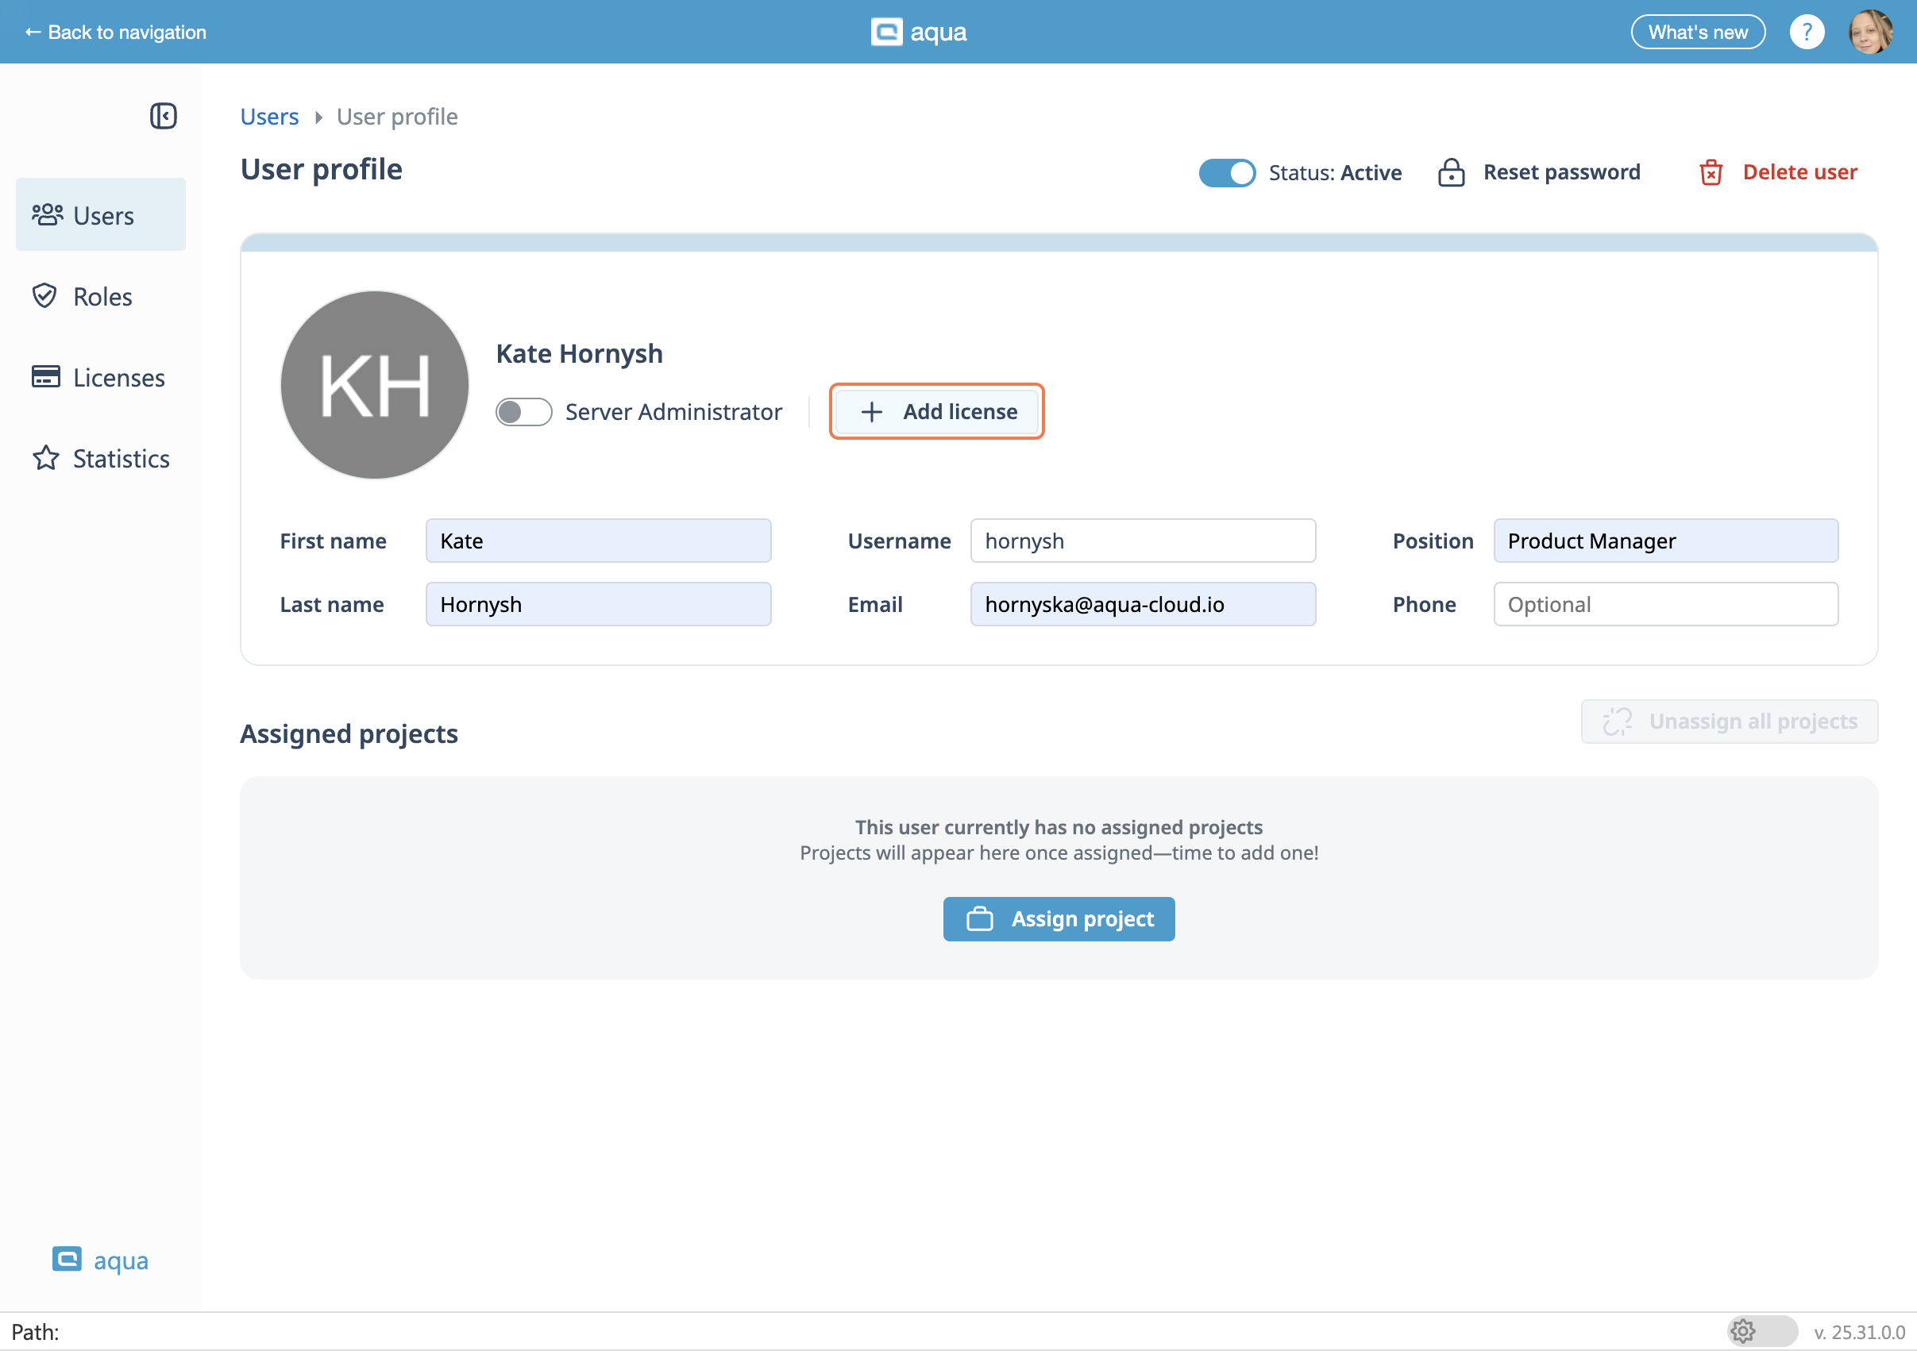Select Users in the sidebar
The width and height of the screenshot is (1917, 1351).
pyautogui.click(x=101, y=215)
